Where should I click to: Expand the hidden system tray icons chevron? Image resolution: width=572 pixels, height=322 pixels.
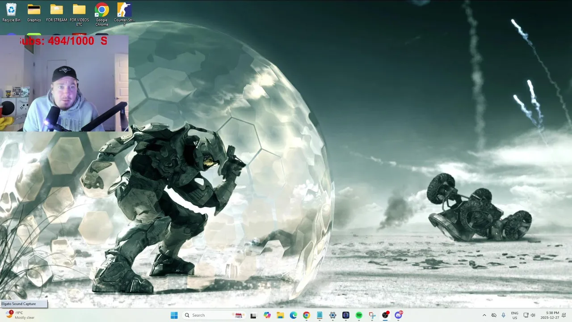pos(484,315)
